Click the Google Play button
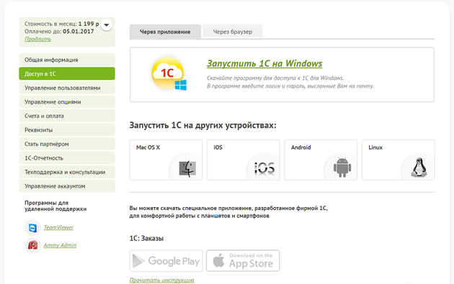The image size is (454, 284). coord(166,261)
